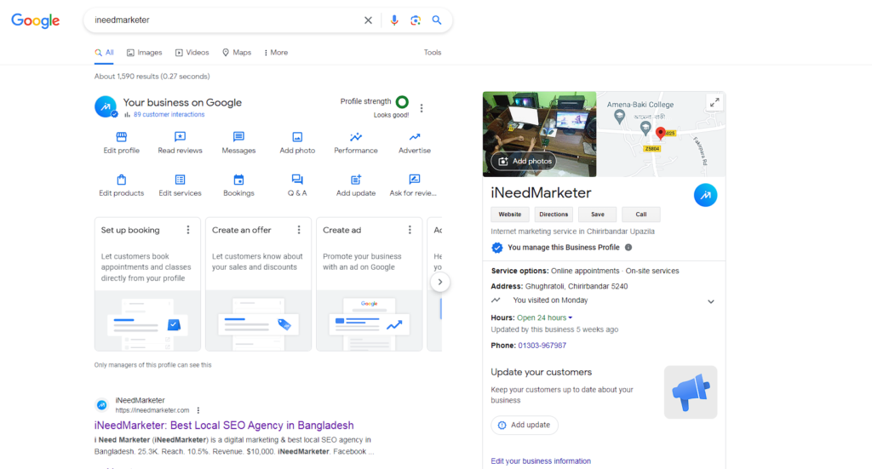Clear the search box with X icon
This screenshot has height=469, width=872.
coord(368,20)
